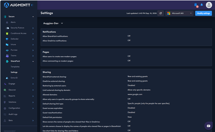
Task: Click the Secure shield icon
Action: pos(5,17)
